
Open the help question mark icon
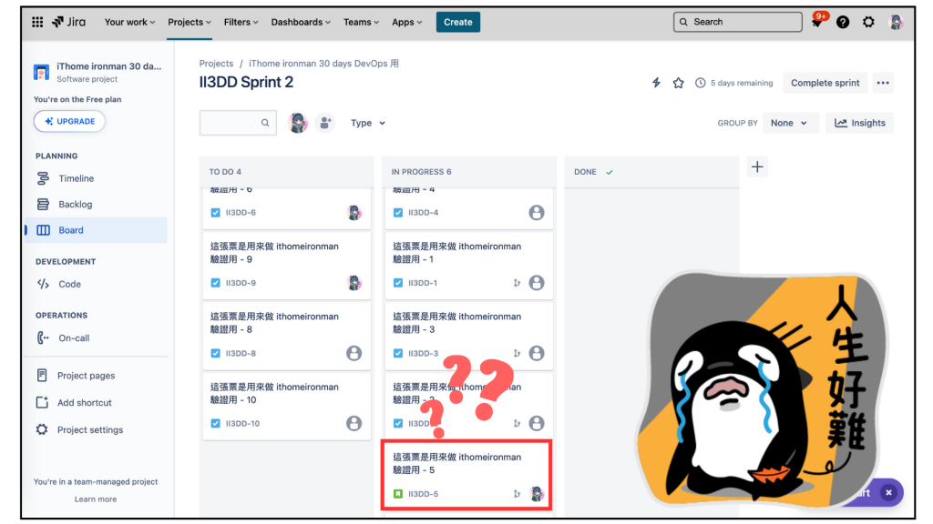(x=843, y=22)
